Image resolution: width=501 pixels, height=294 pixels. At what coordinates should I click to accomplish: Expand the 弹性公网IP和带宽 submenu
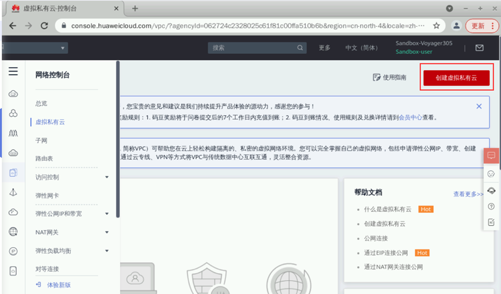click(107, 214)
